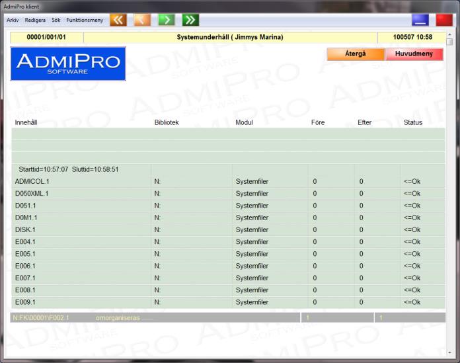Click the vertical scrollbar thumb

pos(449,42)
